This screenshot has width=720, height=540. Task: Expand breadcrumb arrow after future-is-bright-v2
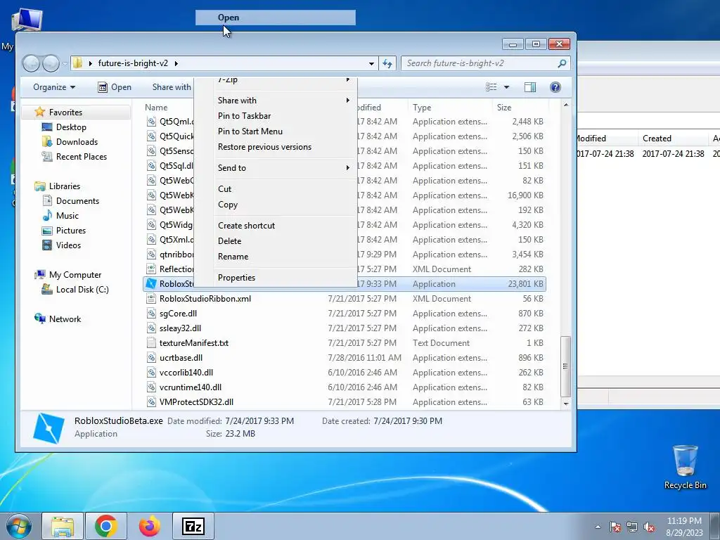[x=176, y=63]
